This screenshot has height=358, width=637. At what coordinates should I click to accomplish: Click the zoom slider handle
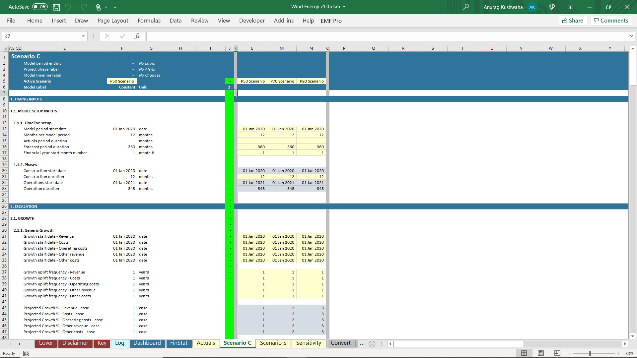590,354
